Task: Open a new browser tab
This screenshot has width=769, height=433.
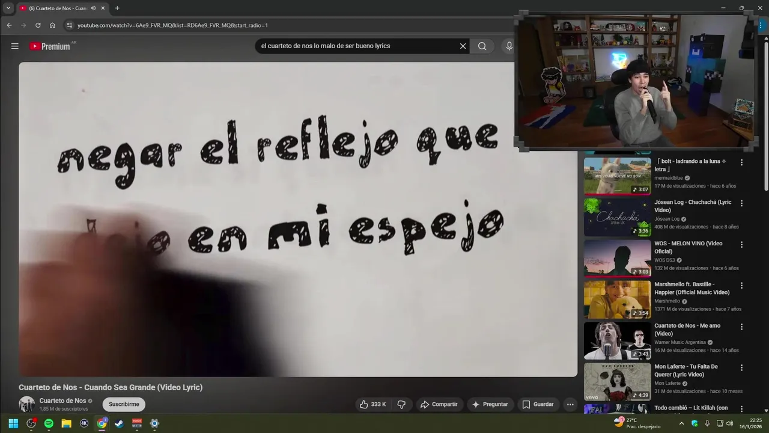Action: pyautogui.click(x=117, y=8)
